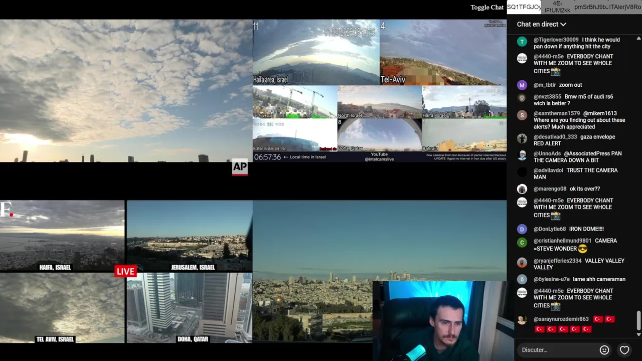Screen dimensions: 642x361
Task: Click username @advilavdol in chat
Action: [x=548, y=170]
